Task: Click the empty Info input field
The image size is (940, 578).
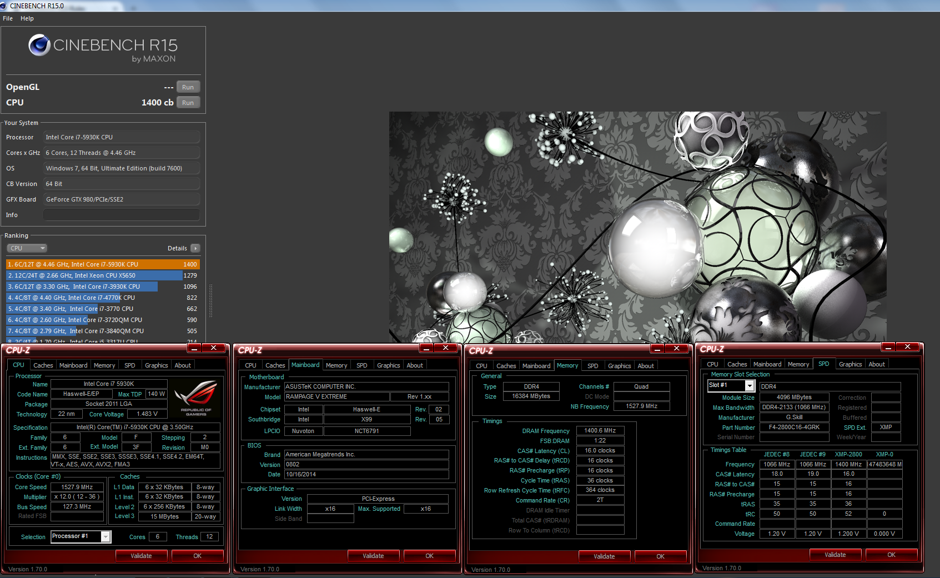Action: click(x=122, y=215)
